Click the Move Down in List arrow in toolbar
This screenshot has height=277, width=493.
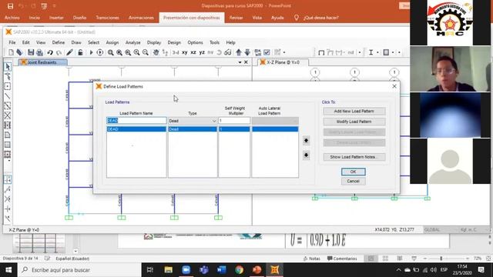click(247, 52)
